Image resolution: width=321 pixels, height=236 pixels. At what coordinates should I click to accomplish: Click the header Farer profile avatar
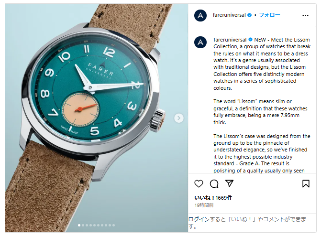pos(200,15)
